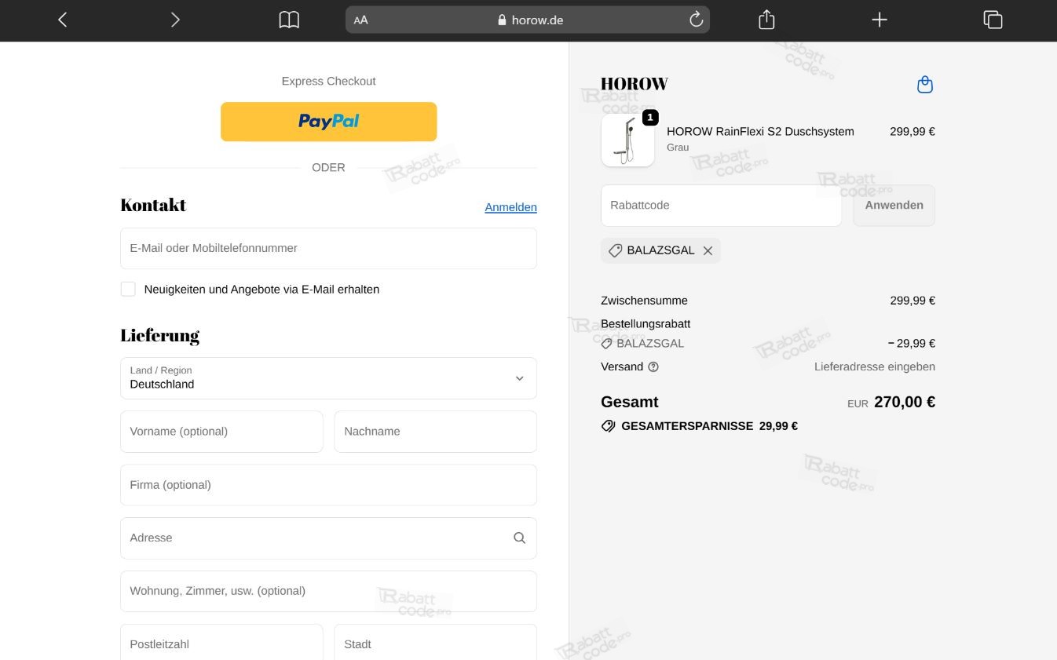Reload the page with the refresh icon
Viewport: 1057px width, 660px height.
(696, 20)
